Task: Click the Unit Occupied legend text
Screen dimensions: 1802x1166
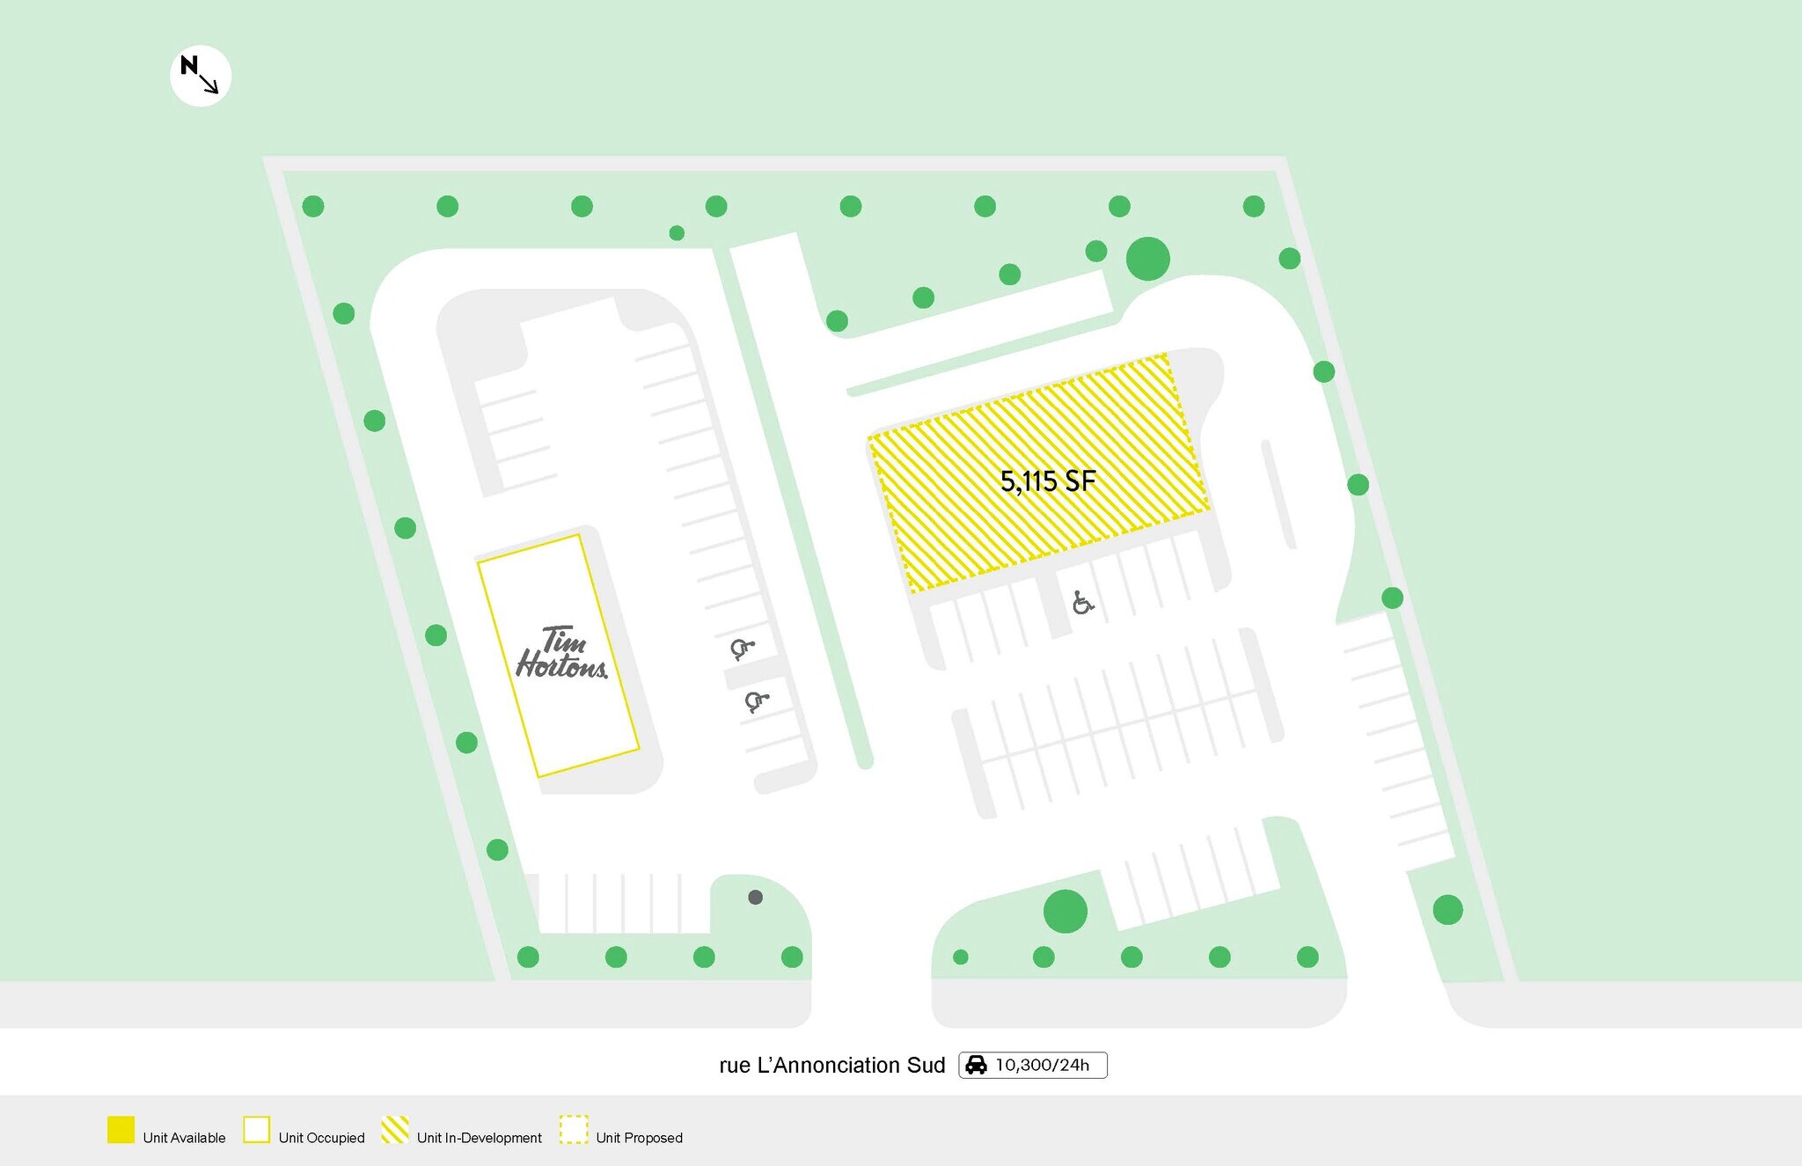Action: [x=321, y=1138]
